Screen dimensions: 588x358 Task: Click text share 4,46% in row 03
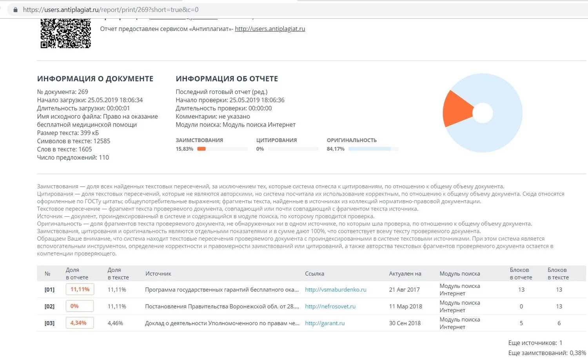coord(115,324)
